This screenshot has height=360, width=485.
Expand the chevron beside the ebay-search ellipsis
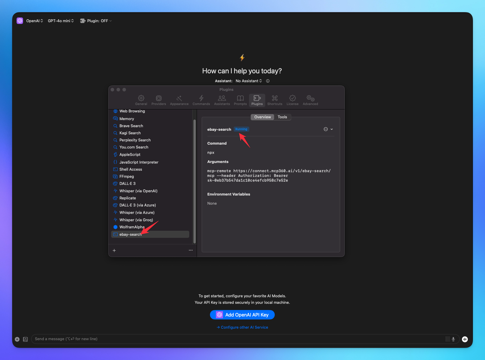pos(332,129)
